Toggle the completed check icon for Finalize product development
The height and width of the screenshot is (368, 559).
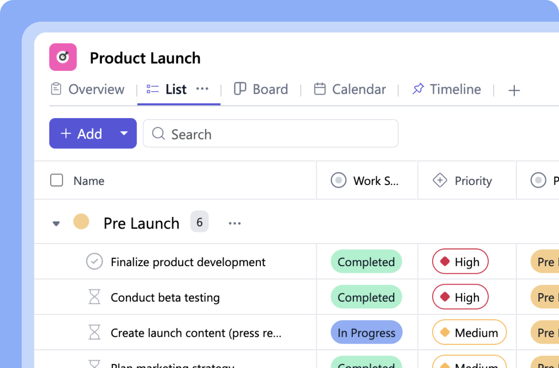tap(94, 262)
